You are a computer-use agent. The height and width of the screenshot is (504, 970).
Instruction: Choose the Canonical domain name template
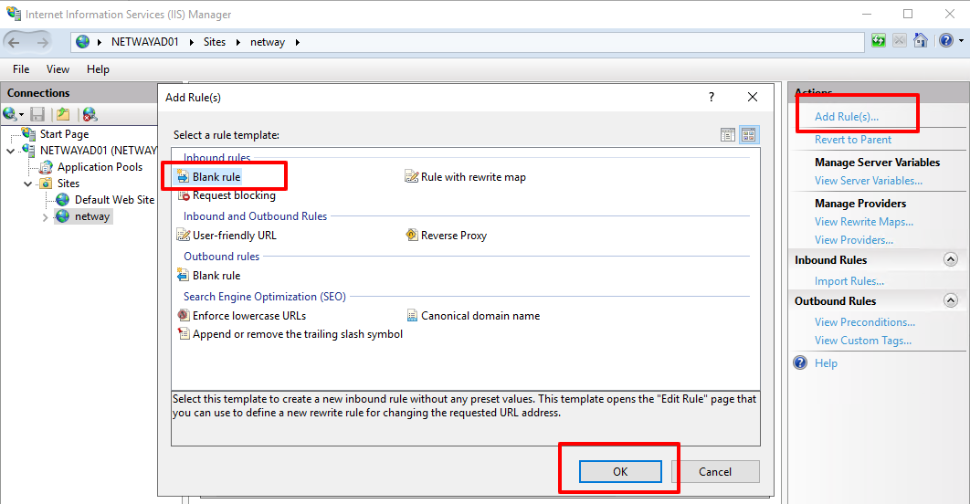tap(480, 316)
